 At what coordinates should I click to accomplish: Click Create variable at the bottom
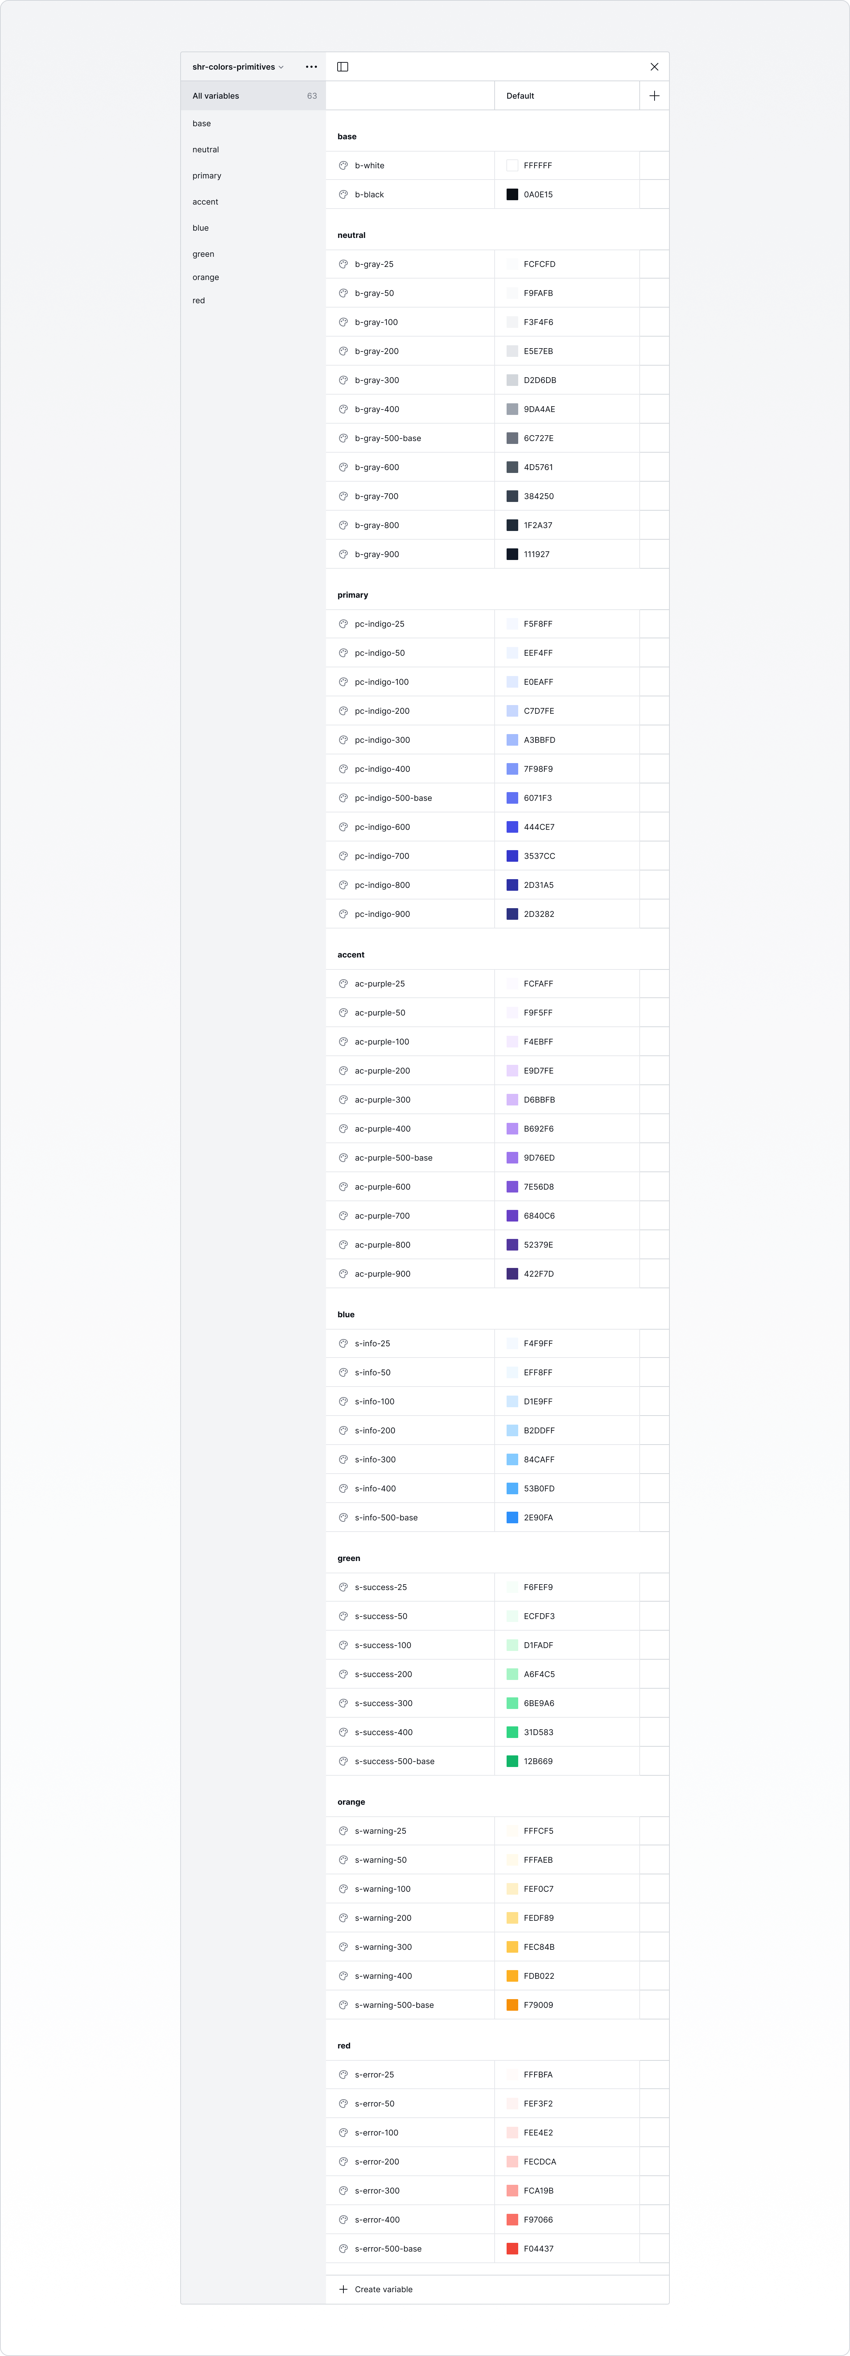384,2289
